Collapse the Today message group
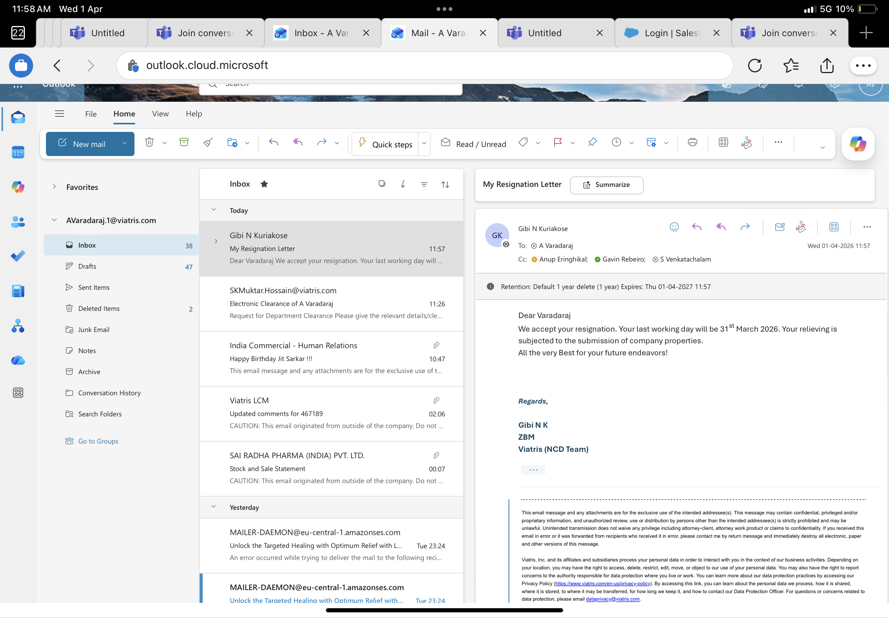Screen dimensions: 889x618 (213, 210)
